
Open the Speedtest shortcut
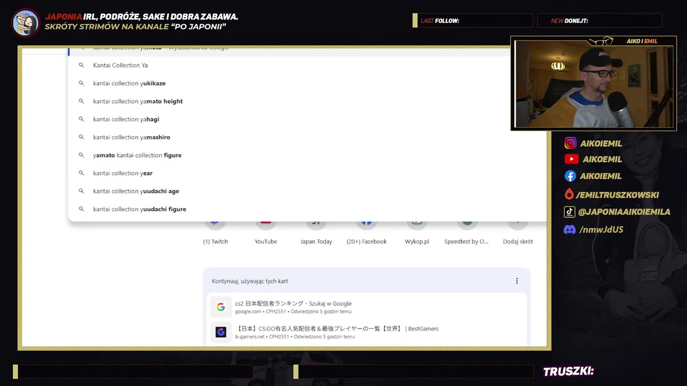467,233
